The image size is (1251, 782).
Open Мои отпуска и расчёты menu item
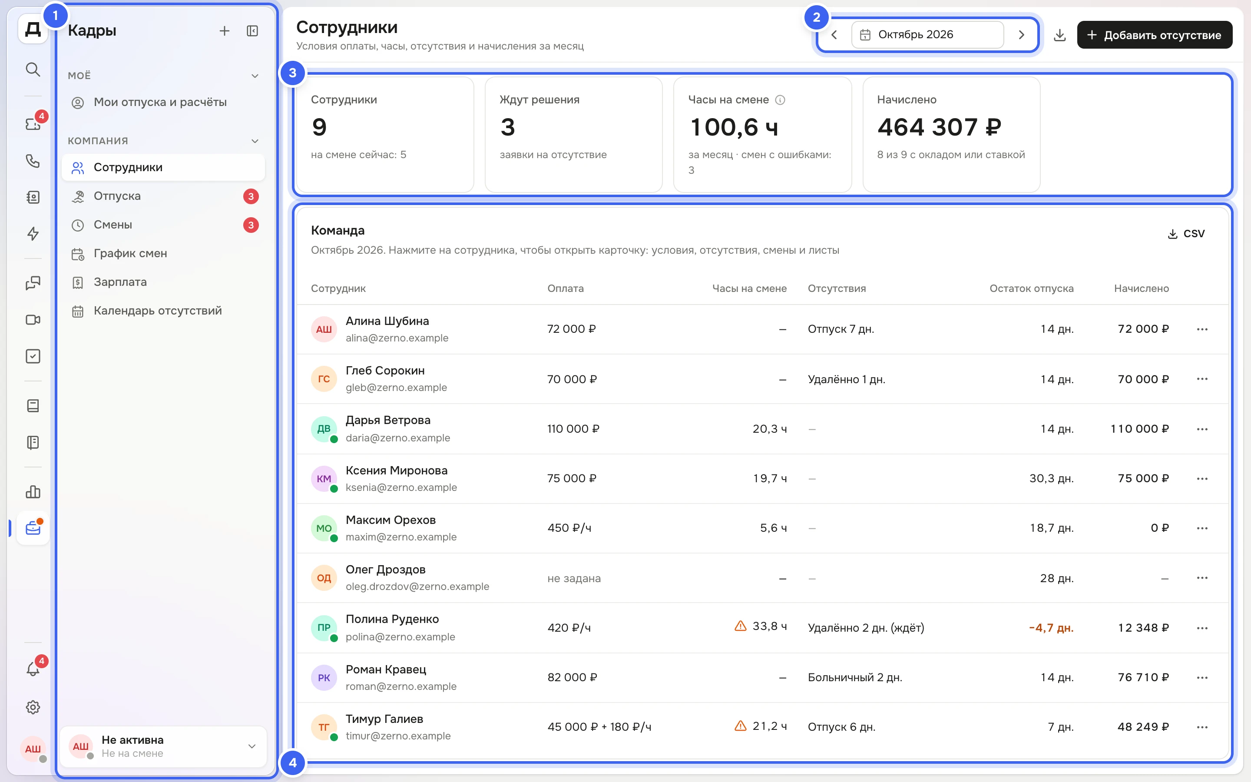(x=163, y=103)
